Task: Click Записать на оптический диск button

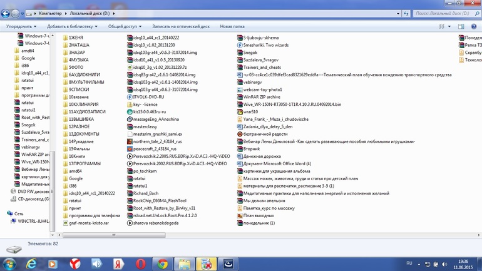Action: pos(180,27)
